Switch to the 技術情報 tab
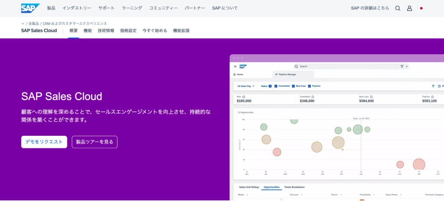The width and height of the screenshot is (444, 206). 106,31
